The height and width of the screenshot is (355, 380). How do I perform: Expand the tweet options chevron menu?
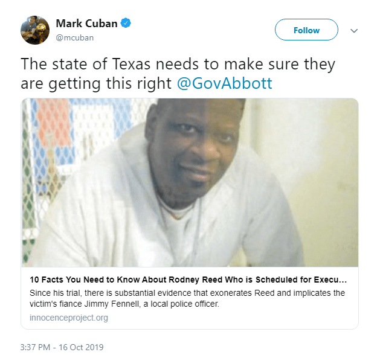pyautogui.click(x=354, y=31)
